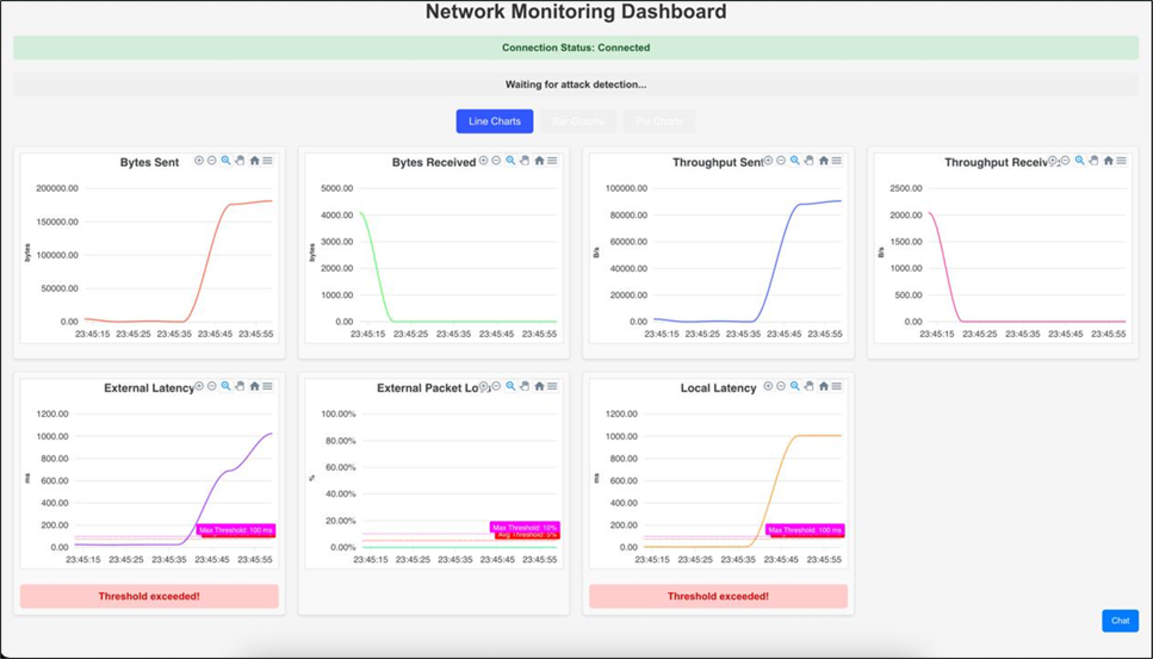The image size is (1153, 659).
Task: Switch to the Bar Graphs tab
Action: point(577,121)
